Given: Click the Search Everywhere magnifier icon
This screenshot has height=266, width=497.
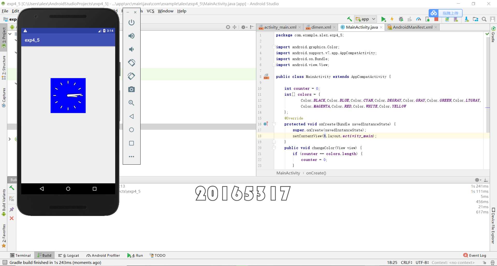Looking at the screenshot, I should tap(484, 19).
